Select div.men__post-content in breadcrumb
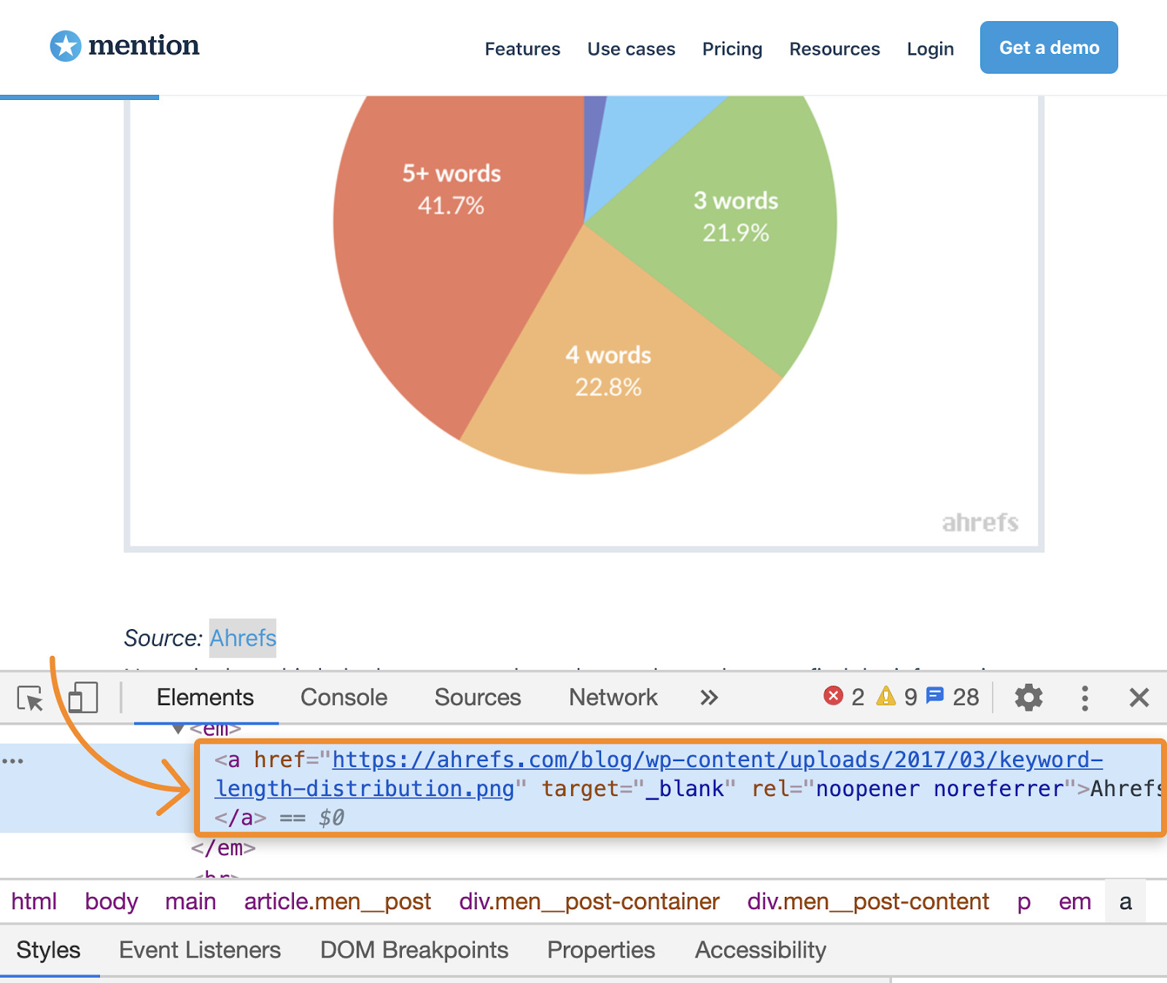Image resolution: width=1167 pixels, height=983 pixels. [x=868, y=902]
